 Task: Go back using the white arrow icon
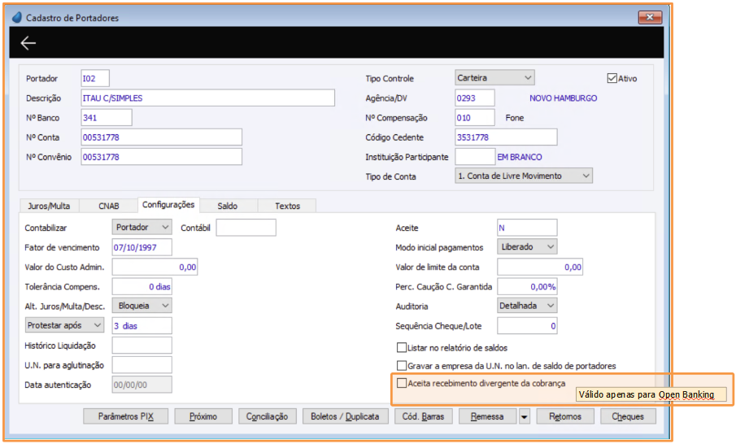click(x=28, y=43)
